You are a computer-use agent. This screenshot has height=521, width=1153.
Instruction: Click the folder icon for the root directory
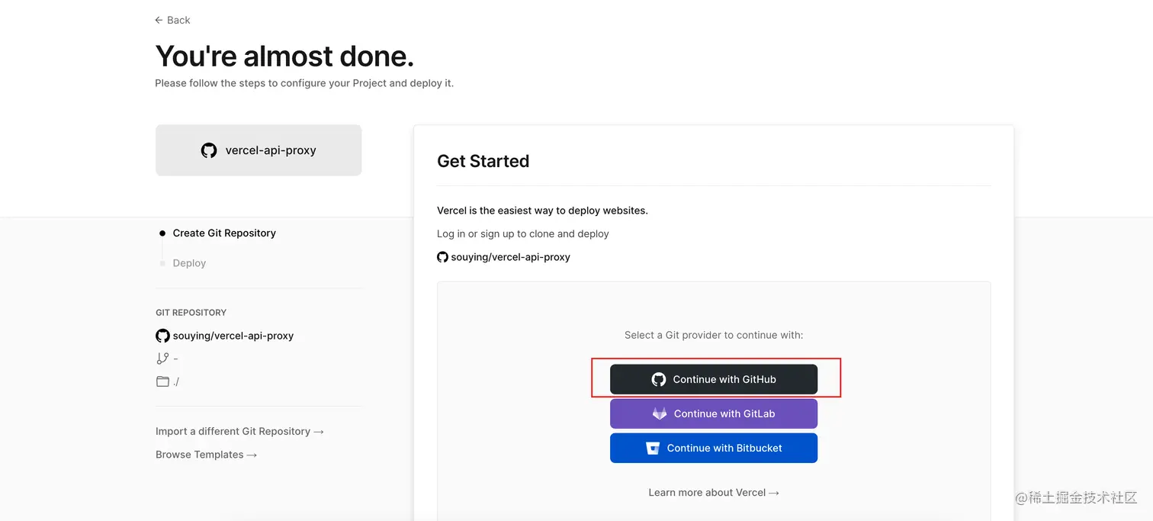[162, 381]
